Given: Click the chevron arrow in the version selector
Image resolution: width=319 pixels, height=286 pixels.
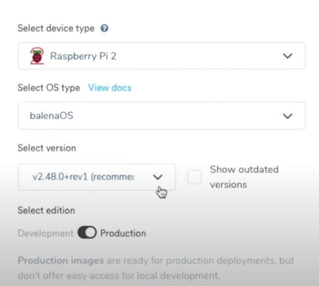Looking at the screenshot, I should click(x=158, y=177).
